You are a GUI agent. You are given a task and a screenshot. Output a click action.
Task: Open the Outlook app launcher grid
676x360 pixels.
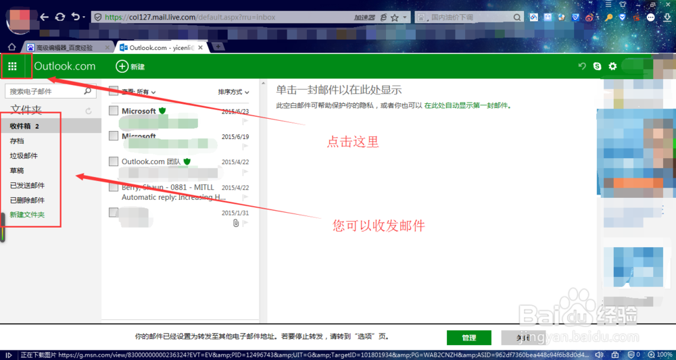tap(12, 66)
